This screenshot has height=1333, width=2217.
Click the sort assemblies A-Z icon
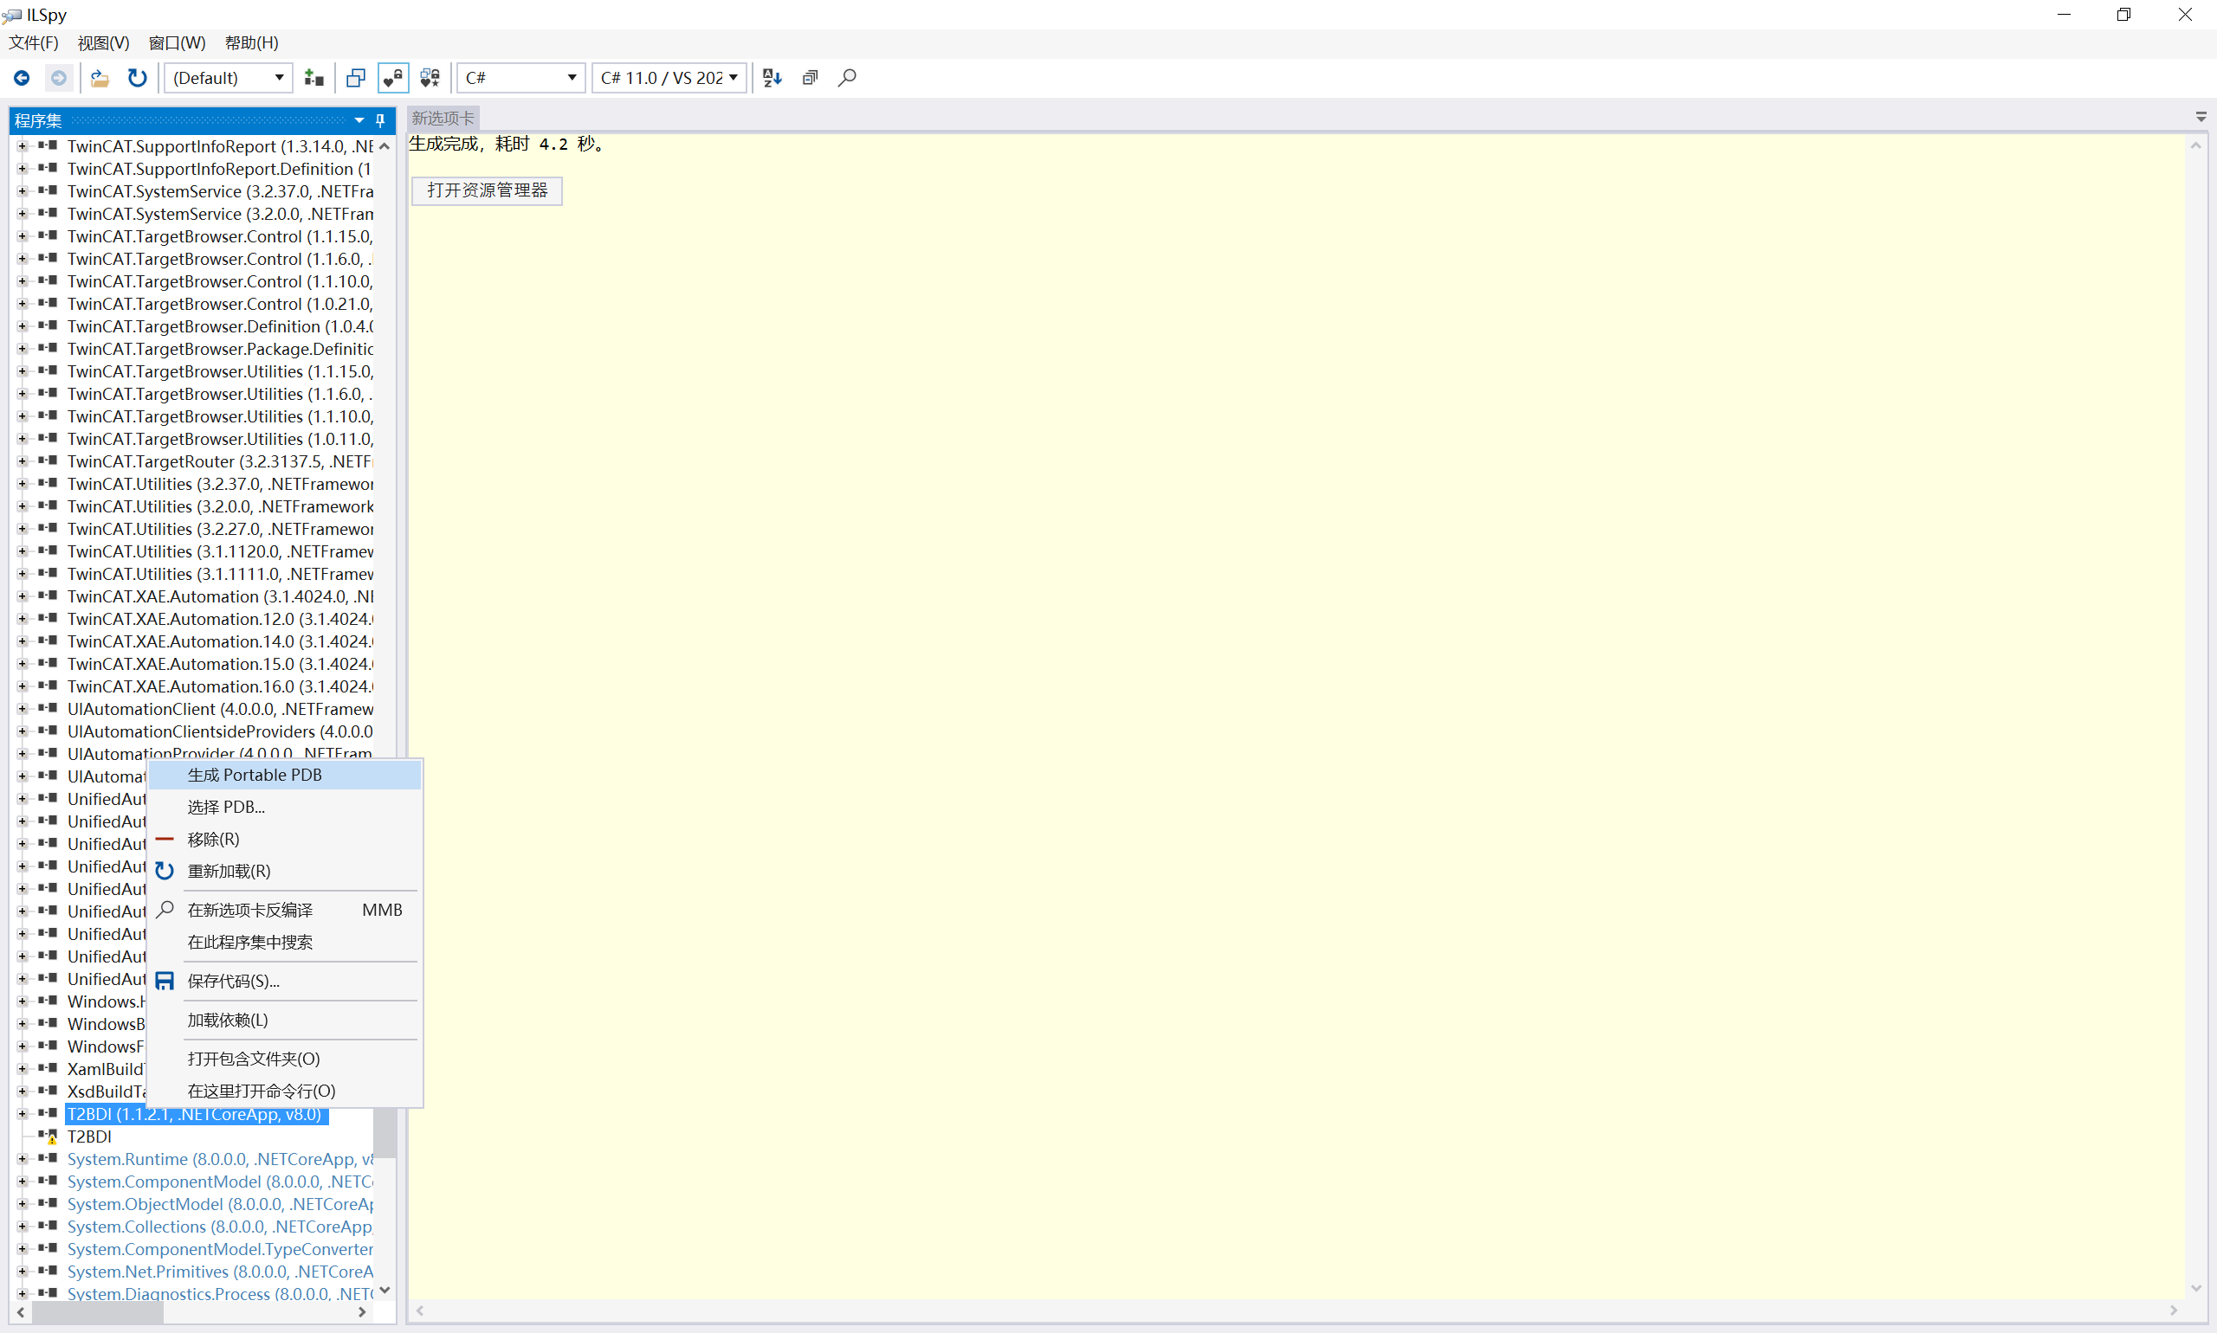[771, 78]
